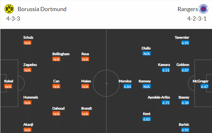
Task: Select player Hummels on the pitch
Action: (31, 98)
